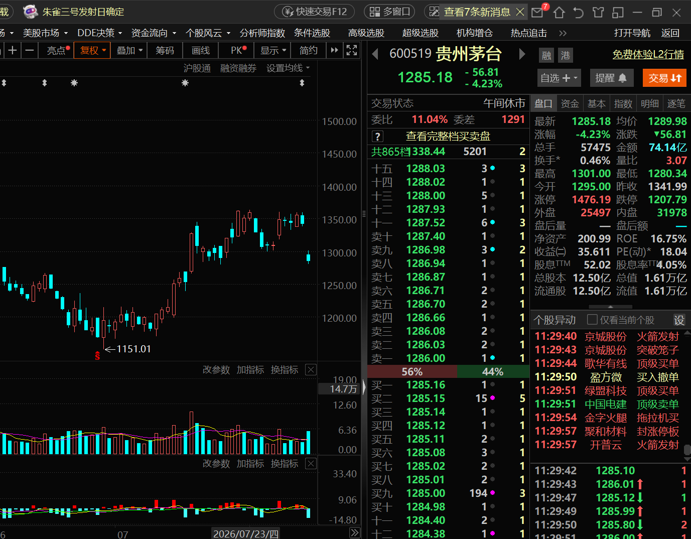Open the 显示 display dropdown
The width and height of the screenshot is (691, 539).
[x=273, y=50]
